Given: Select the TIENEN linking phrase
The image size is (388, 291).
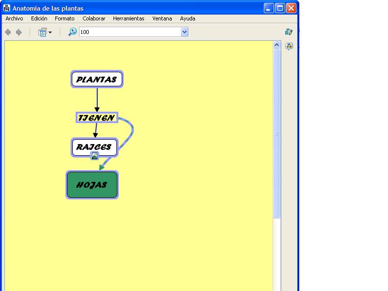Looking at the screenshot, I should point(97,118).
